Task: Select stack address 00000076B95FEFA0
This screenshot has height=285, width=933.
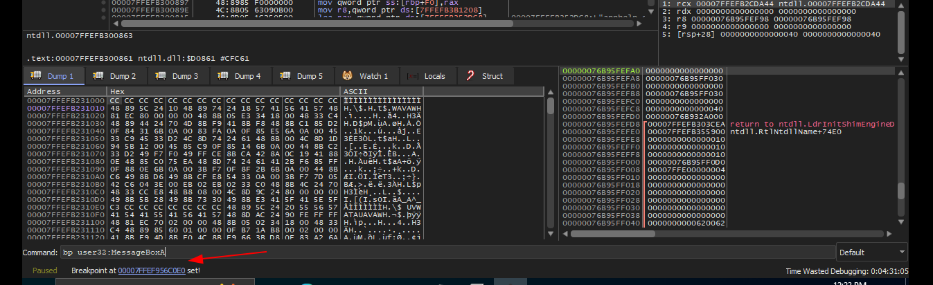Action: [x=601, y=71]
